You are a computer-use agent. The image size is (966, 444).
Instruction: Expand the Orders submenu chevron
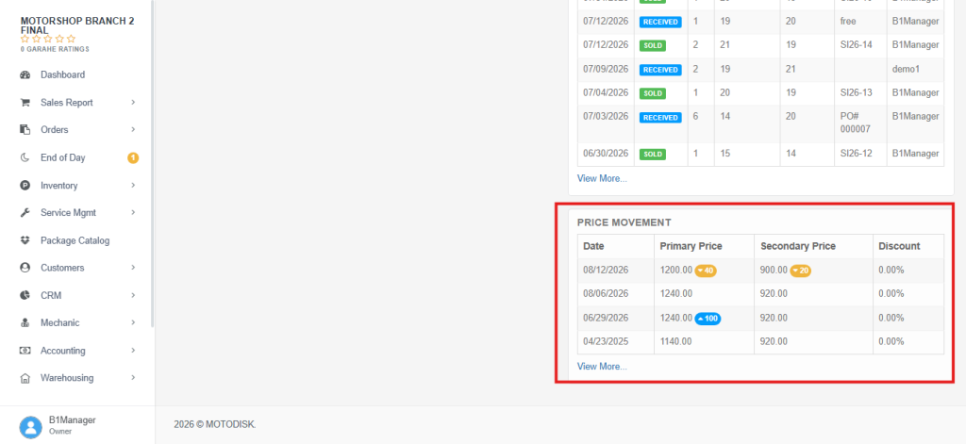click(133, 130)
